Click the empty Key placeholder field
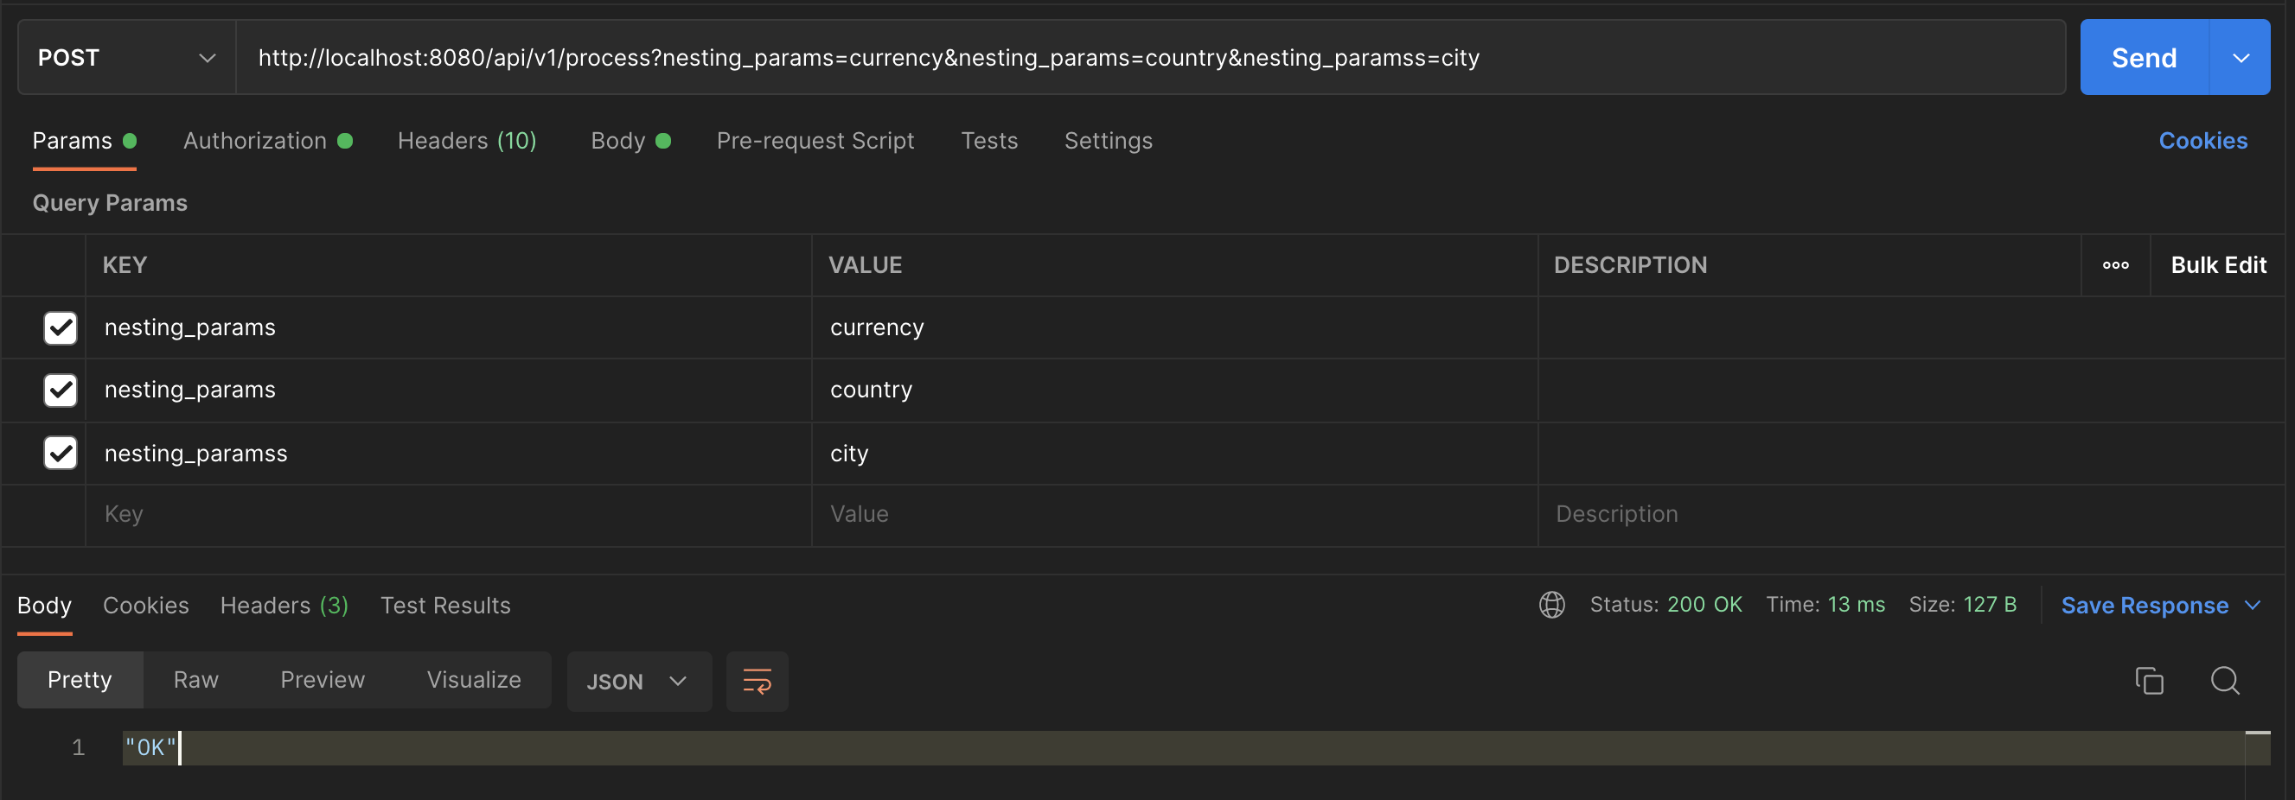The image size is (2295, 800). pyautogui.click(x=448, y=514)
